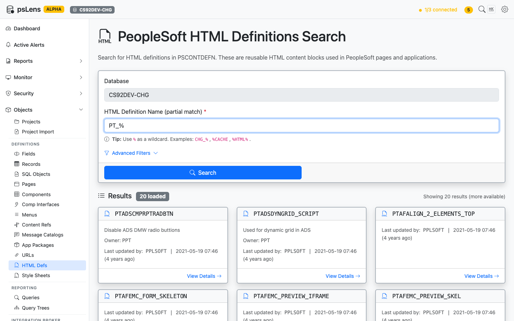Click the Results list icon

(x=101, y=196)
